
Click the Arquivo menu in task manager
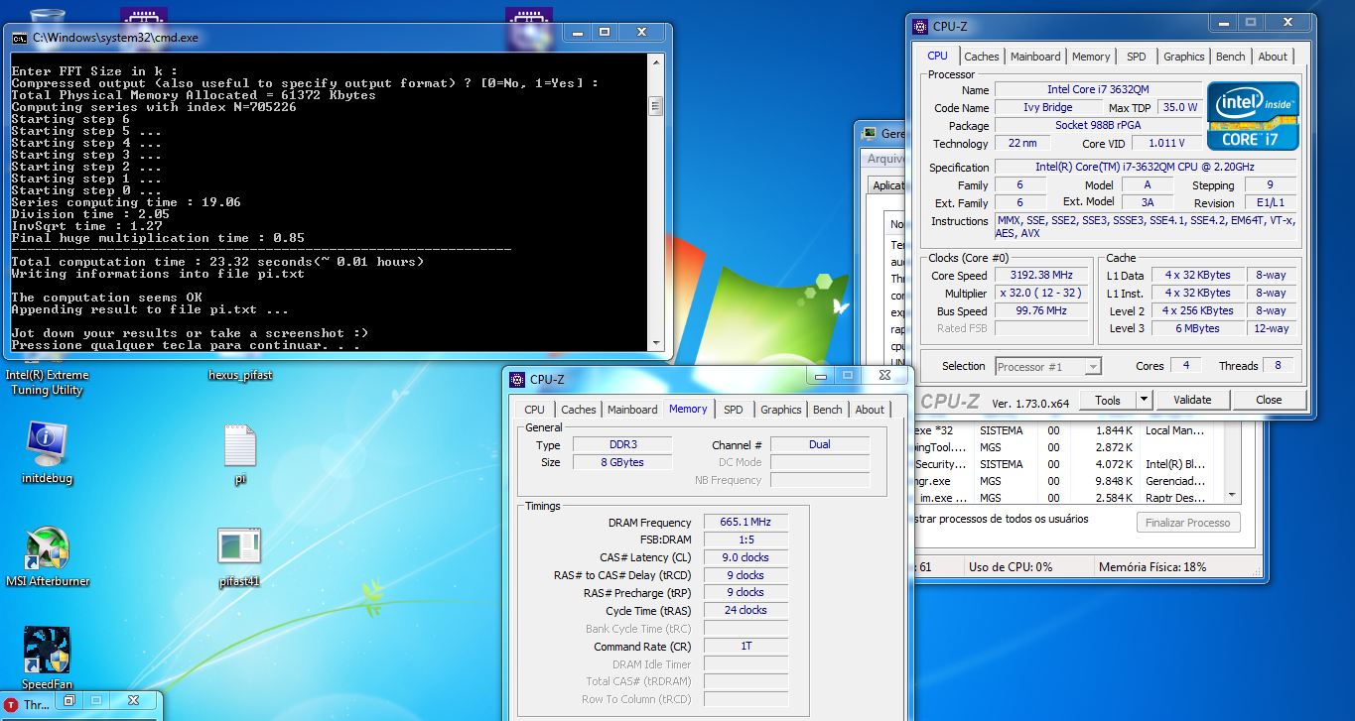click(884, 159)
